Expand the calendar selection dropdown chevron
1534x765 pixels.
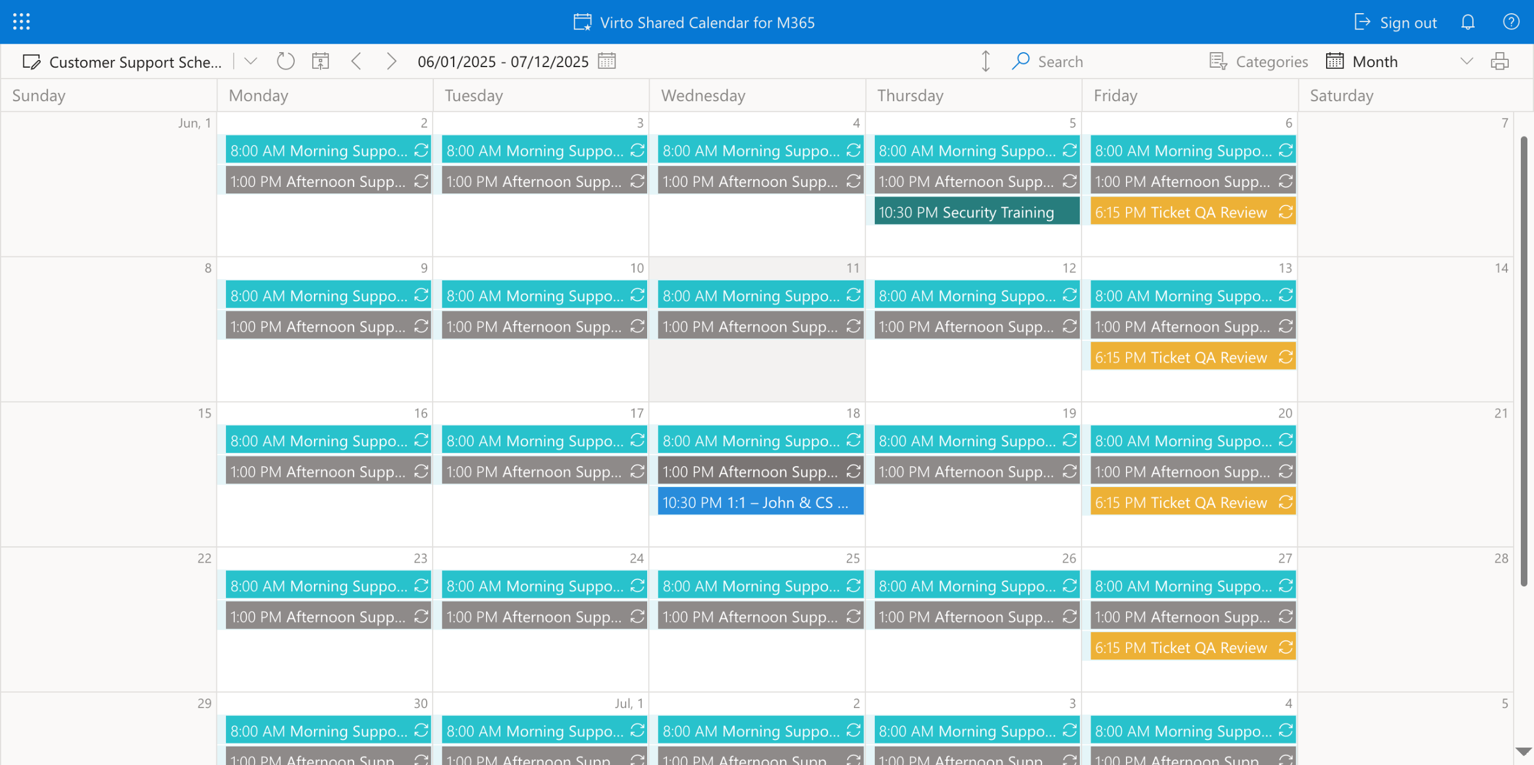(x=251, y=61)
